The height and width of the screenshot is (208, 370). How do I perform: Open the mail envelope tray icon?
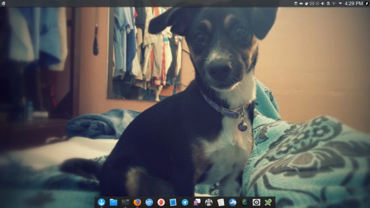[312, 4]
